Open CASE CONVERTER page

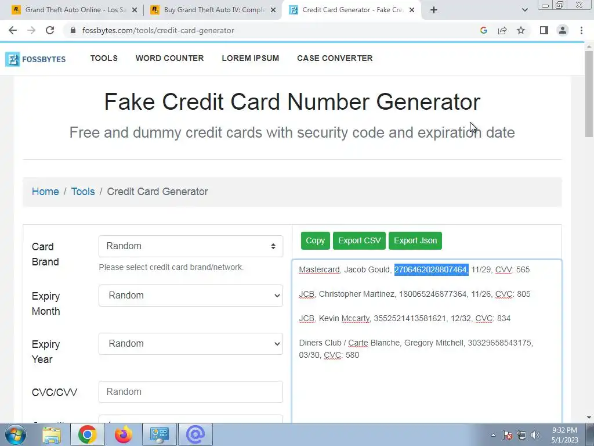335,58
